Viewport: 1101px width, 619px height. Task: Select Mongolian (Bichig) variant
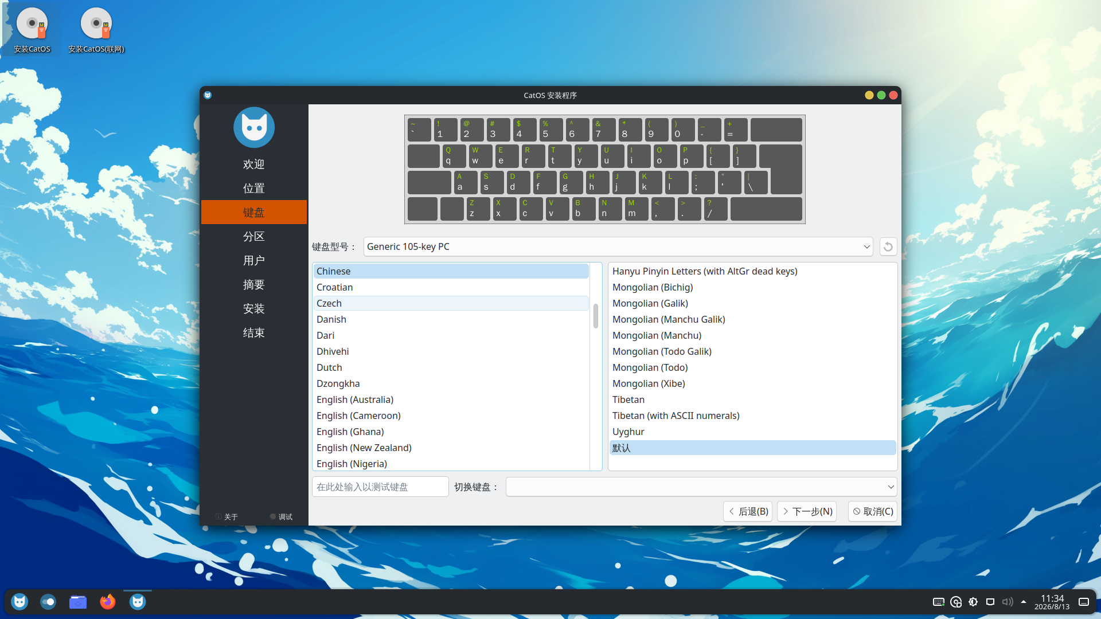(752, 287)
